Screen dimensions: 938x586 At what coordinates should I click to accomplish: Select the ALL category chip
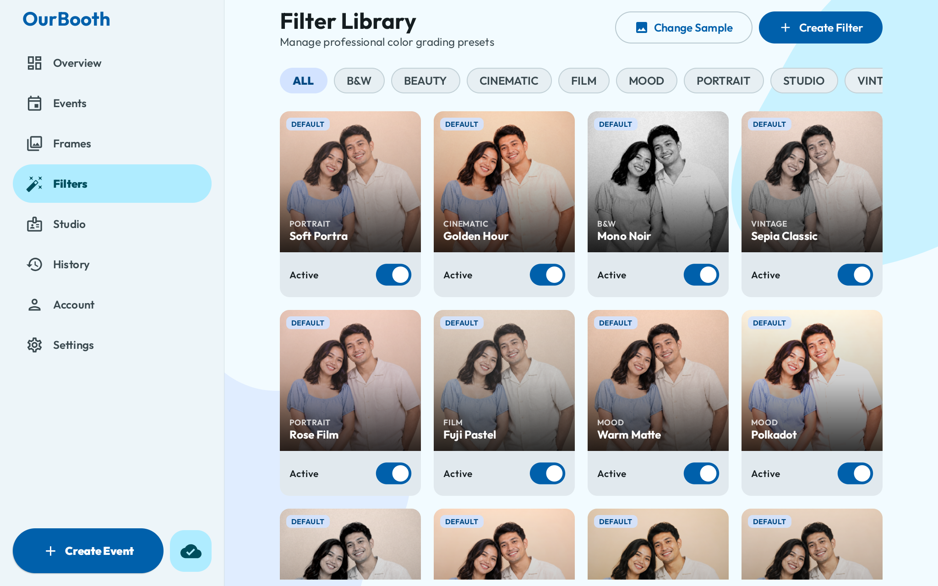[x=303, y=81]
